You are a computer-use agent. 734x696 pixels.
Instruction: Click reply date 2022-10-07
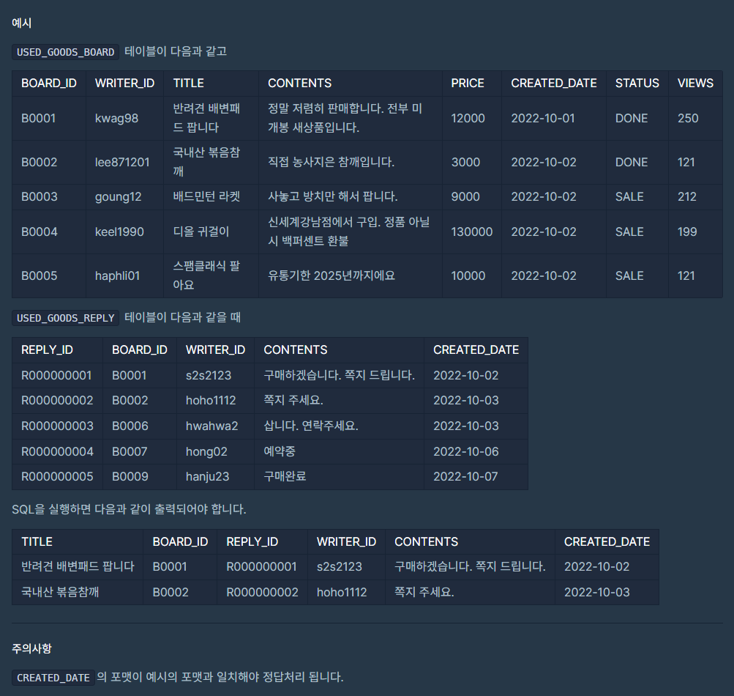click(465, 476)
